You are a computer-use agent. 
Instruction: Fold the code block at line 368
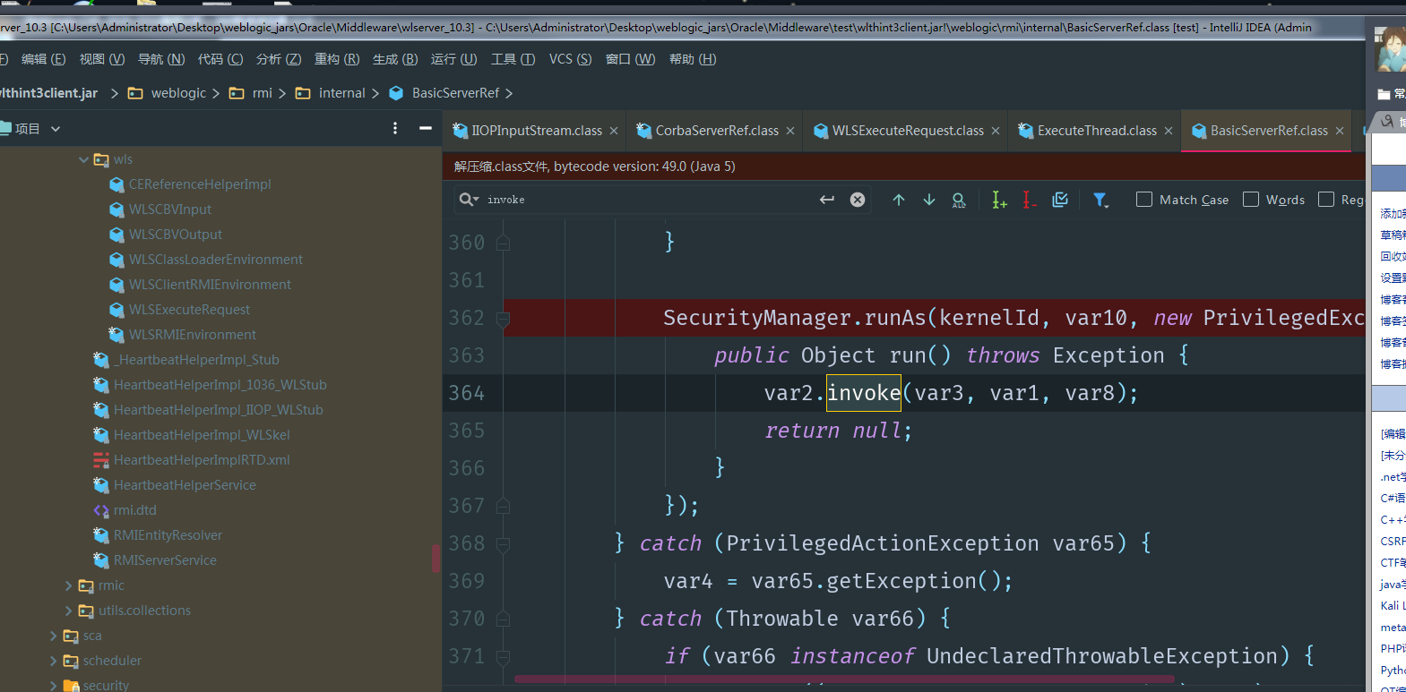click(504, 543)
